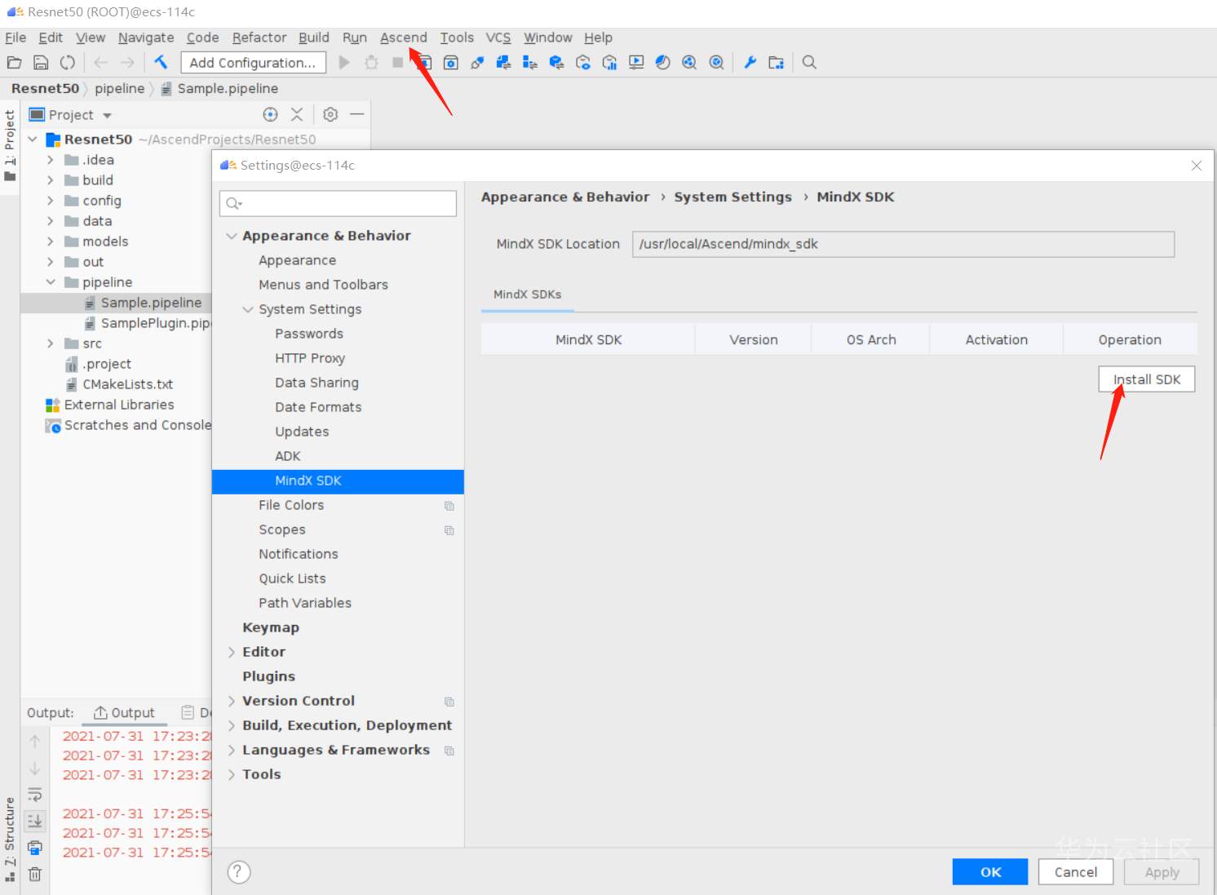Hide the Project panel with minus icon
The width and height of the screenshot is (1217, 895).
click(356, 114)
